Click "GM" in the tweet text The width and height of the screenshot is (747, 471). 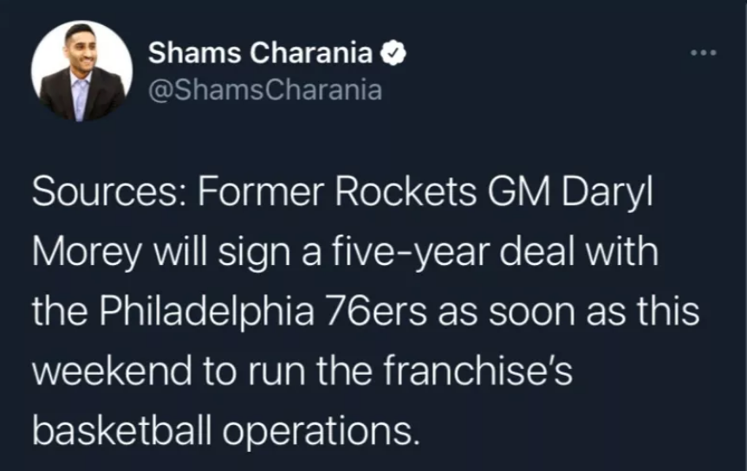[518, 191]
